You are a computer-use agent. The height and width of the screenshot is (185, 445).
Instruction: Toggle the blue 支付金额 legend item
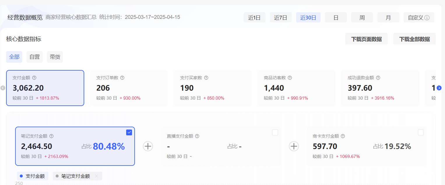tap(32, 176)
